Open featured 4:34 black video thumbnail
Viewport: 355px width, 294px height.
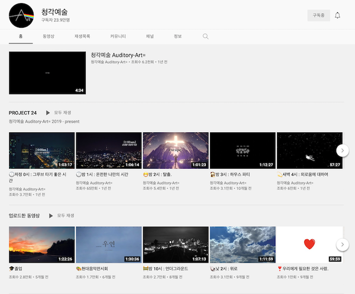[x=47, y=73]
